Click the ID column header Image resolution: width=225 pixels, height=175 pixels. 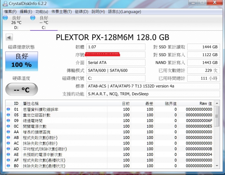coord(16,103)
